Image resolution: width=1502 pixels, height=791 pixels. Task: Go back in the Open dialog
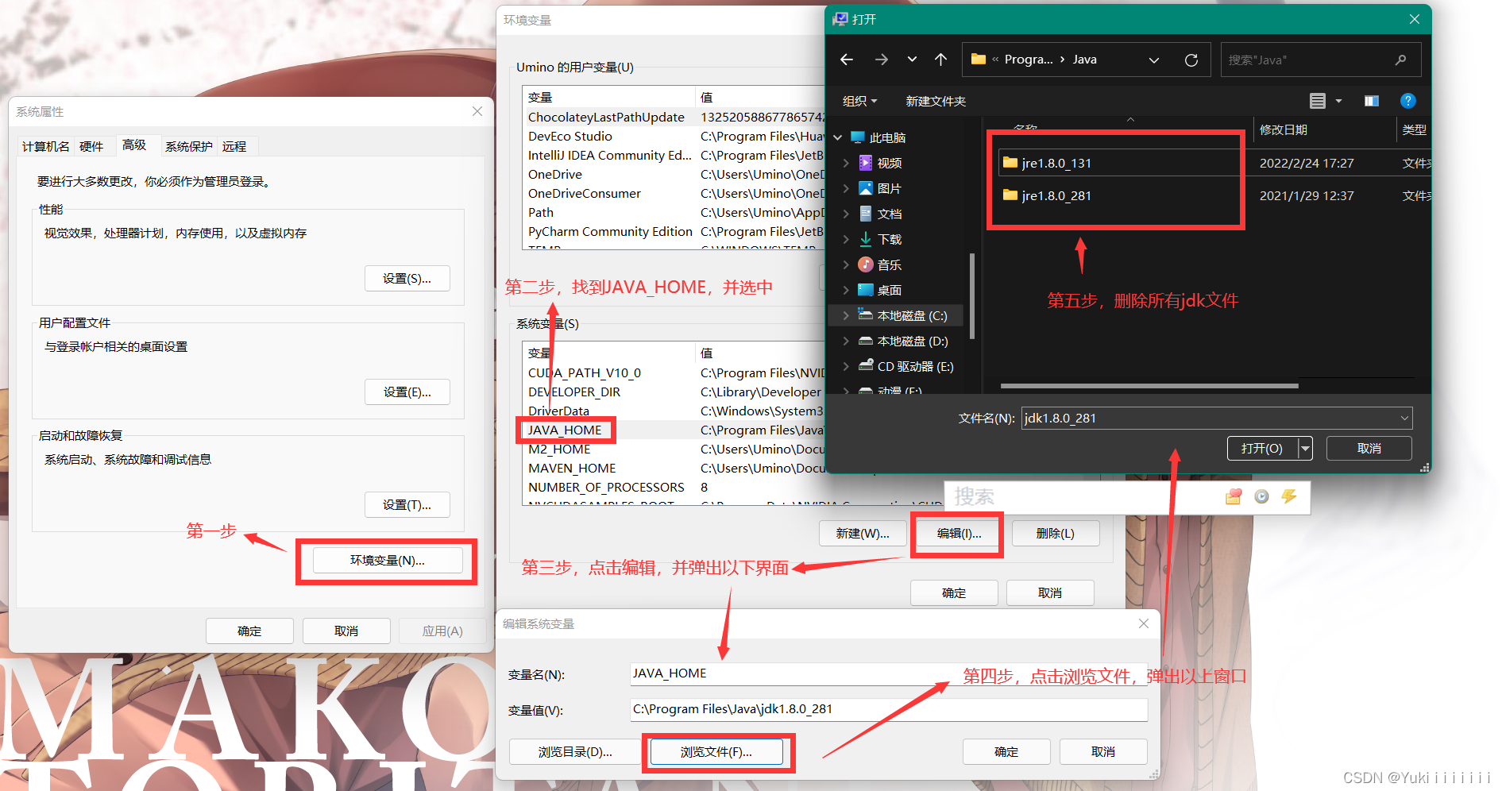[x=847, y=60]
